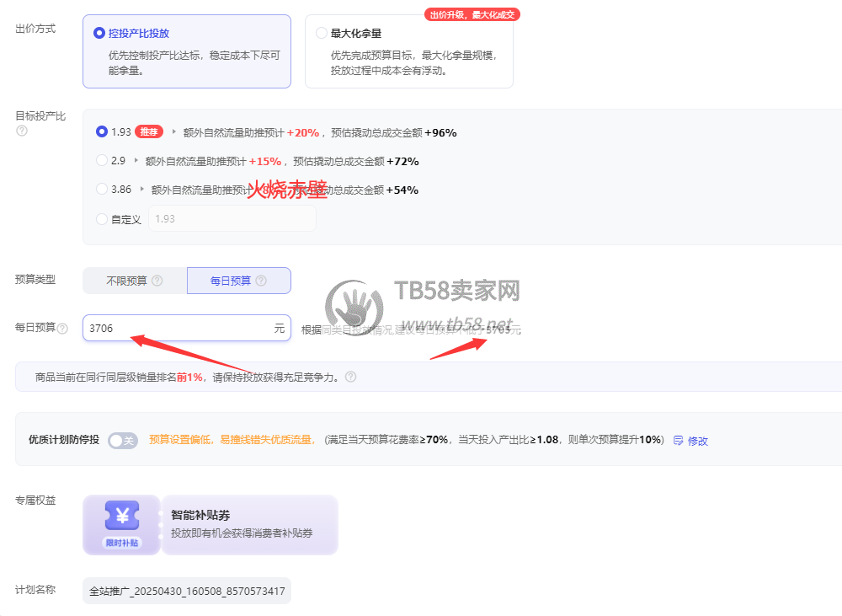Open the help icon beside 不限预算
Screen dimensions: 842x616
point(157,281)
